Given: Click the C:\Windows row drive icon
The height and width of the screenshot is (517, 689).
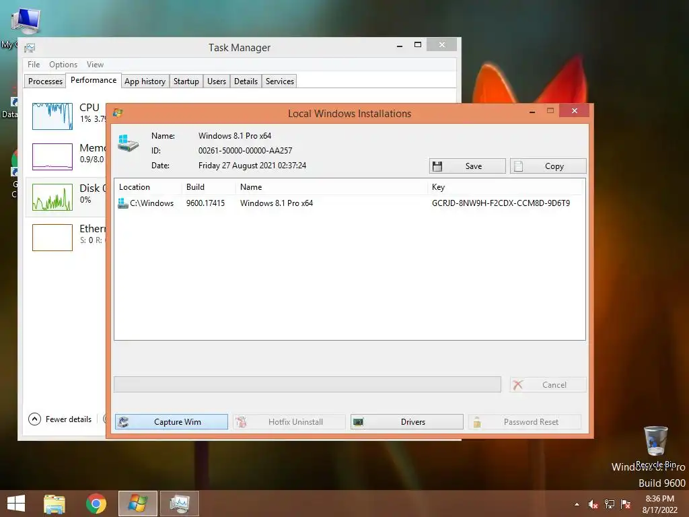Looking at the screenshot, I should 123,203.
